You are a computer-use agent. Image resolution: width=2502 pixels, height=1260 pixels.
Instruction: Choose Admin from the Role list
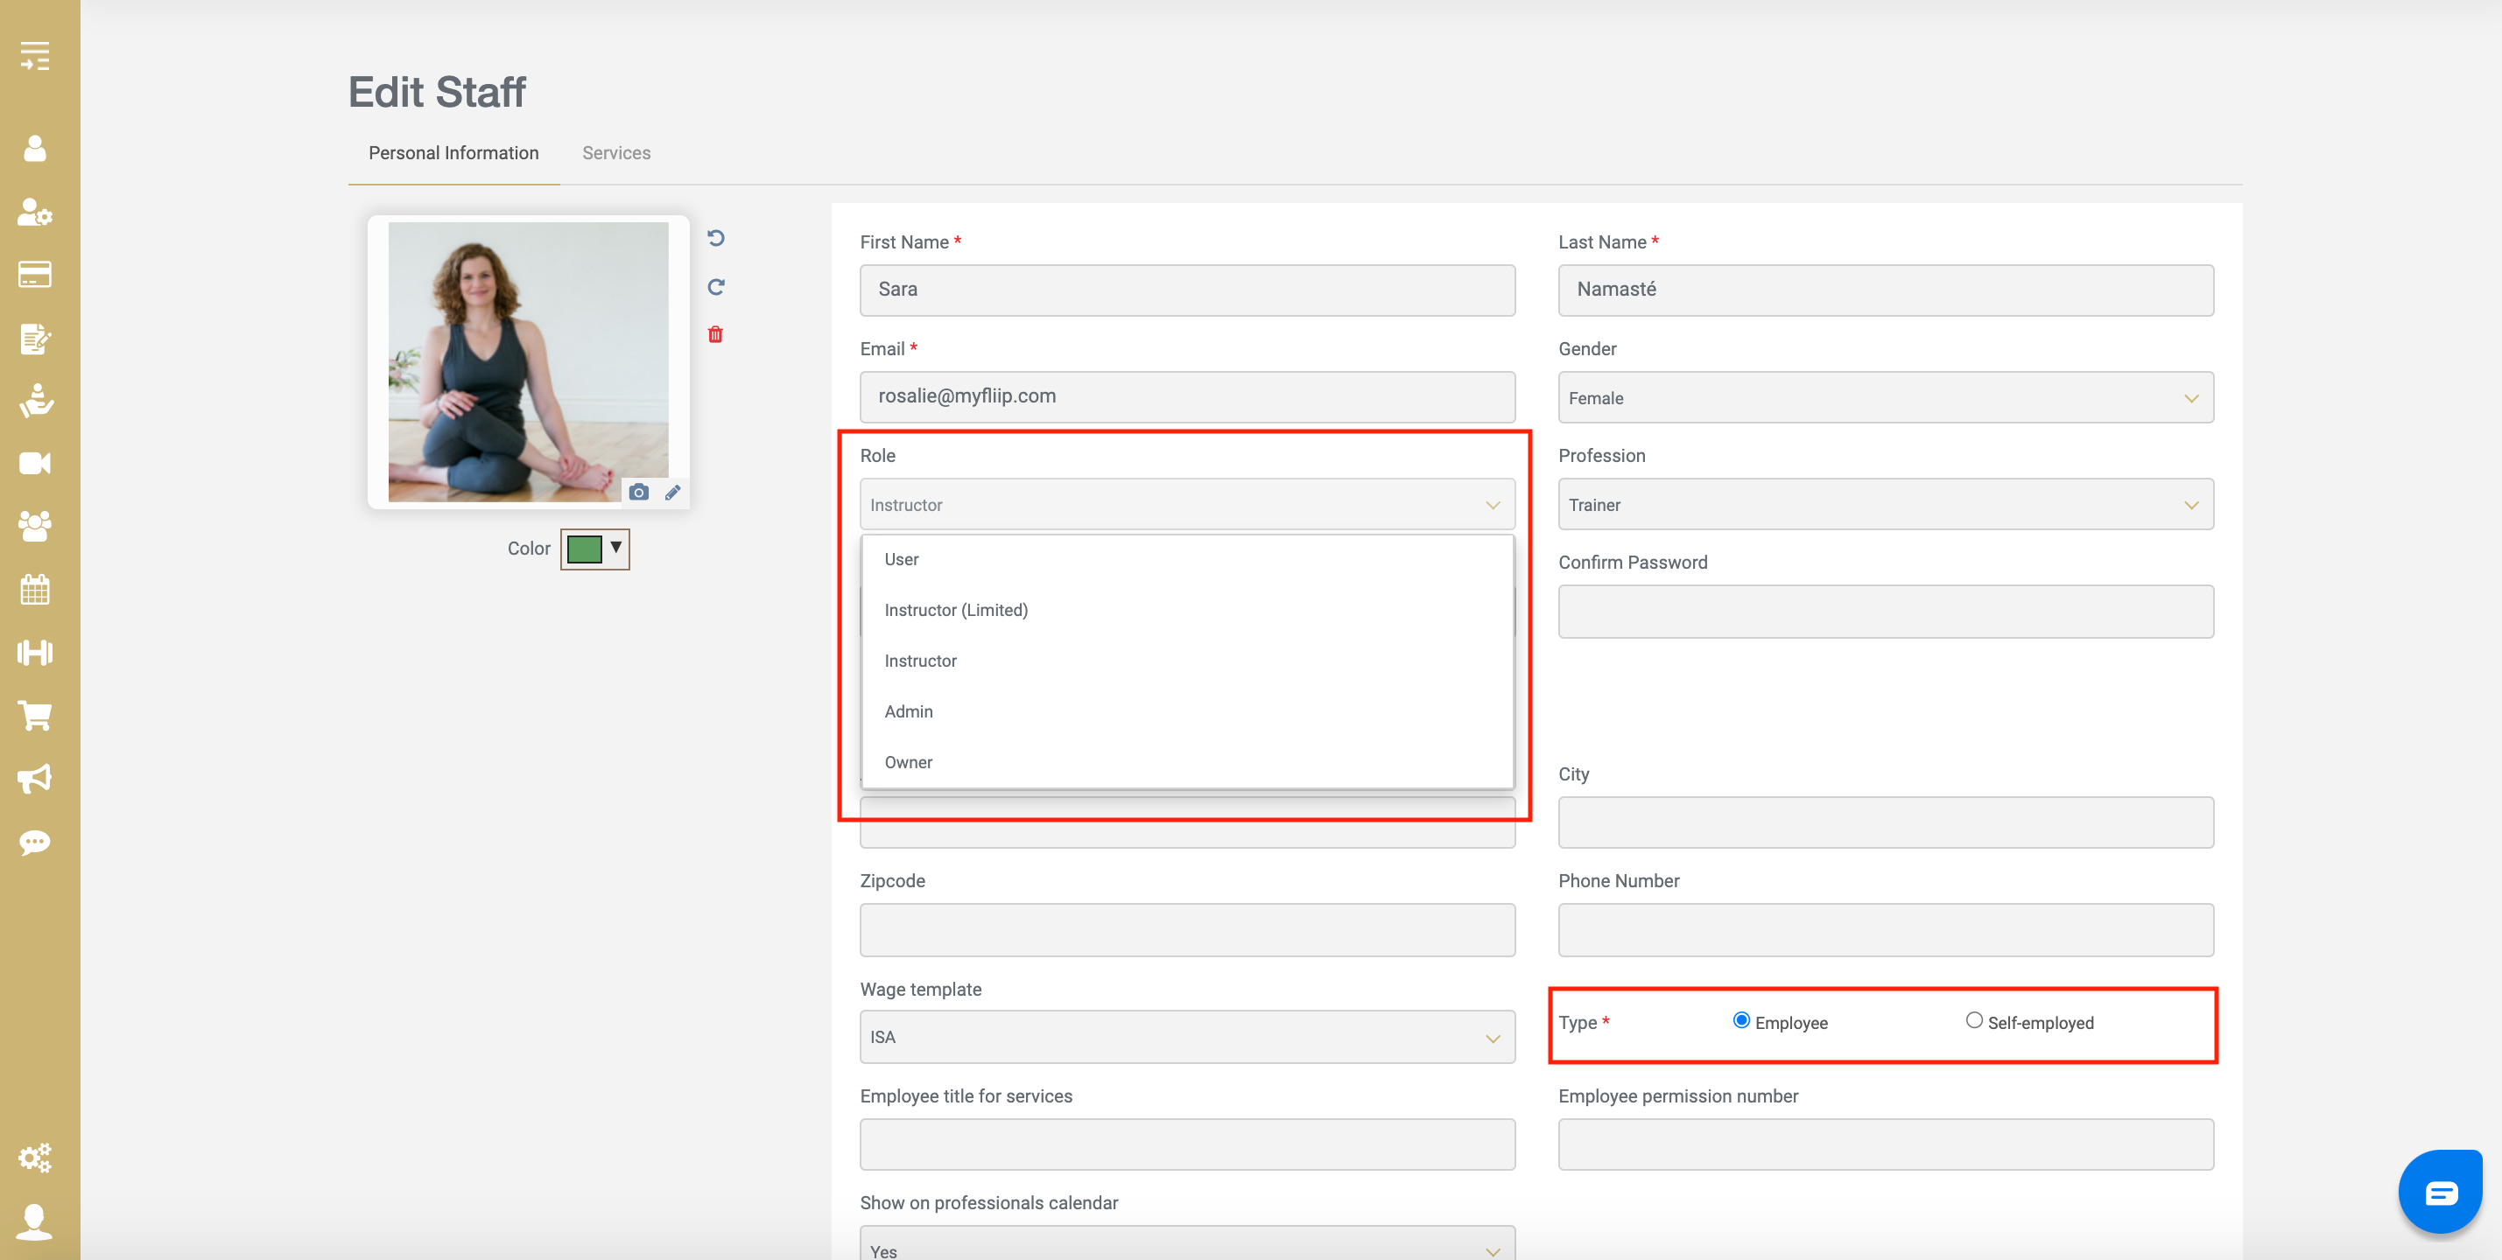(x=908, y=711)
